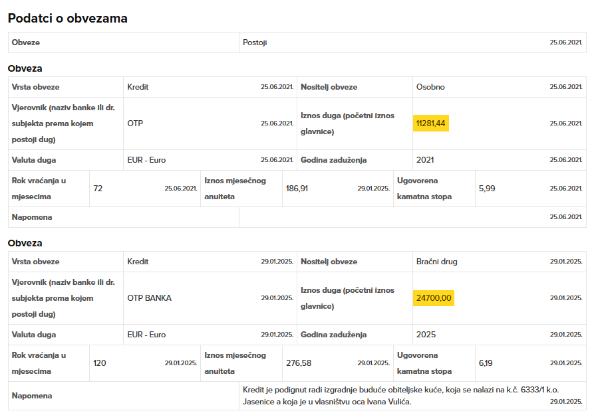This screenshot has width=594, height=417.
Task: Click the interest rate value 6,19
Action: [486, 363]
